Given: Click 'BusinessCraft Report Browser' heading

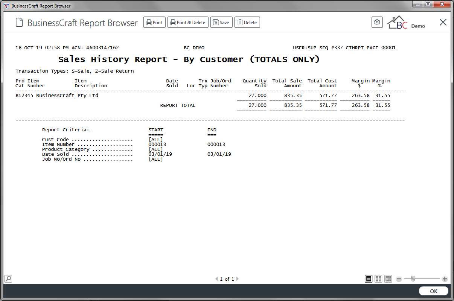Looking at the screenshot, I should (x=82, y=23).
